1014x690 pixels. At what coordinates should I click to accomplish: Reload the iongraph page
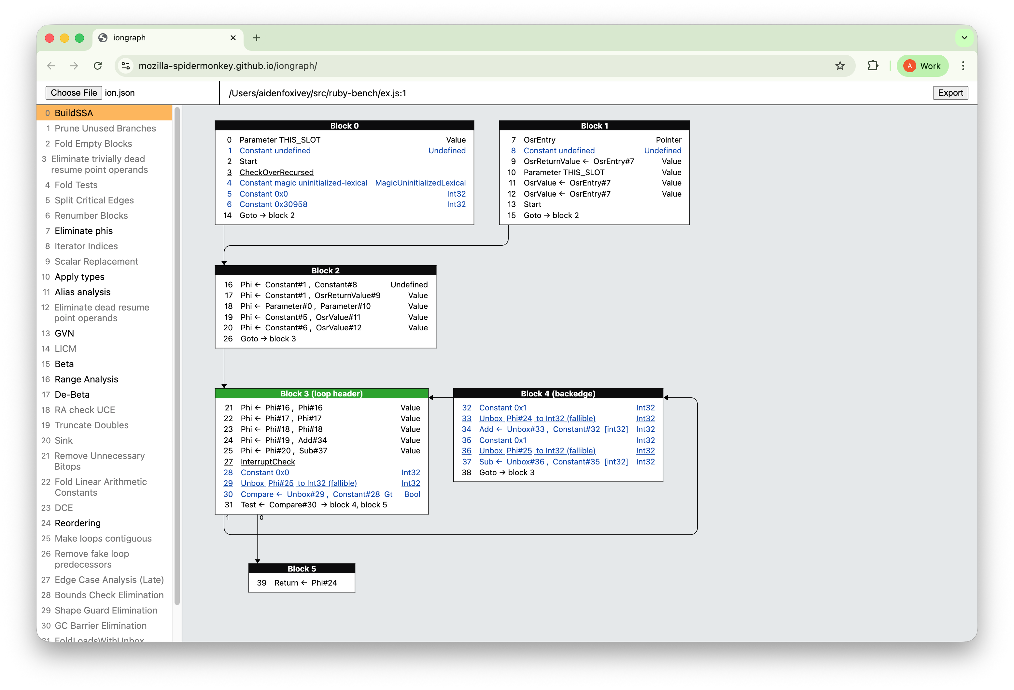(x=98, y=65)
